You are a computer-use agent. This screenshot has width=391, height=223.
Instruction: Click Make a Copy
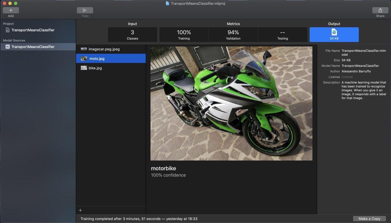[x=369, y=218]
